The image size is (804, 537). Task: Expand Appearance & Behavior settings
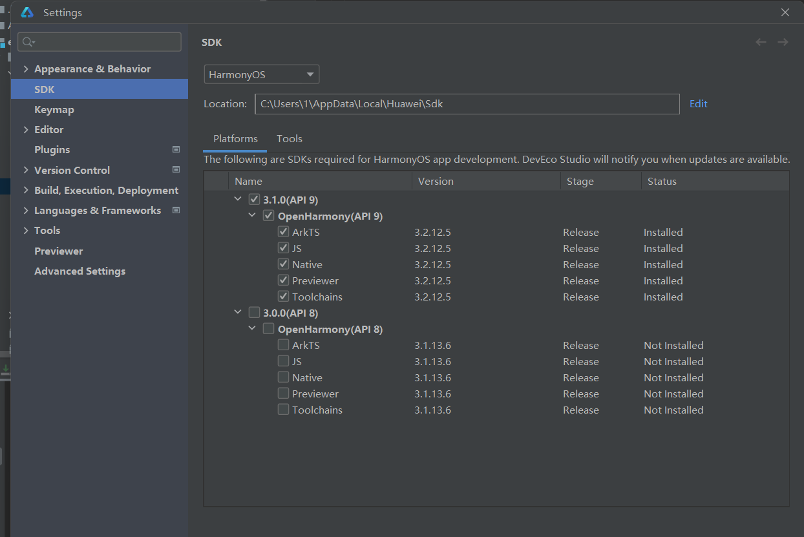26,69
